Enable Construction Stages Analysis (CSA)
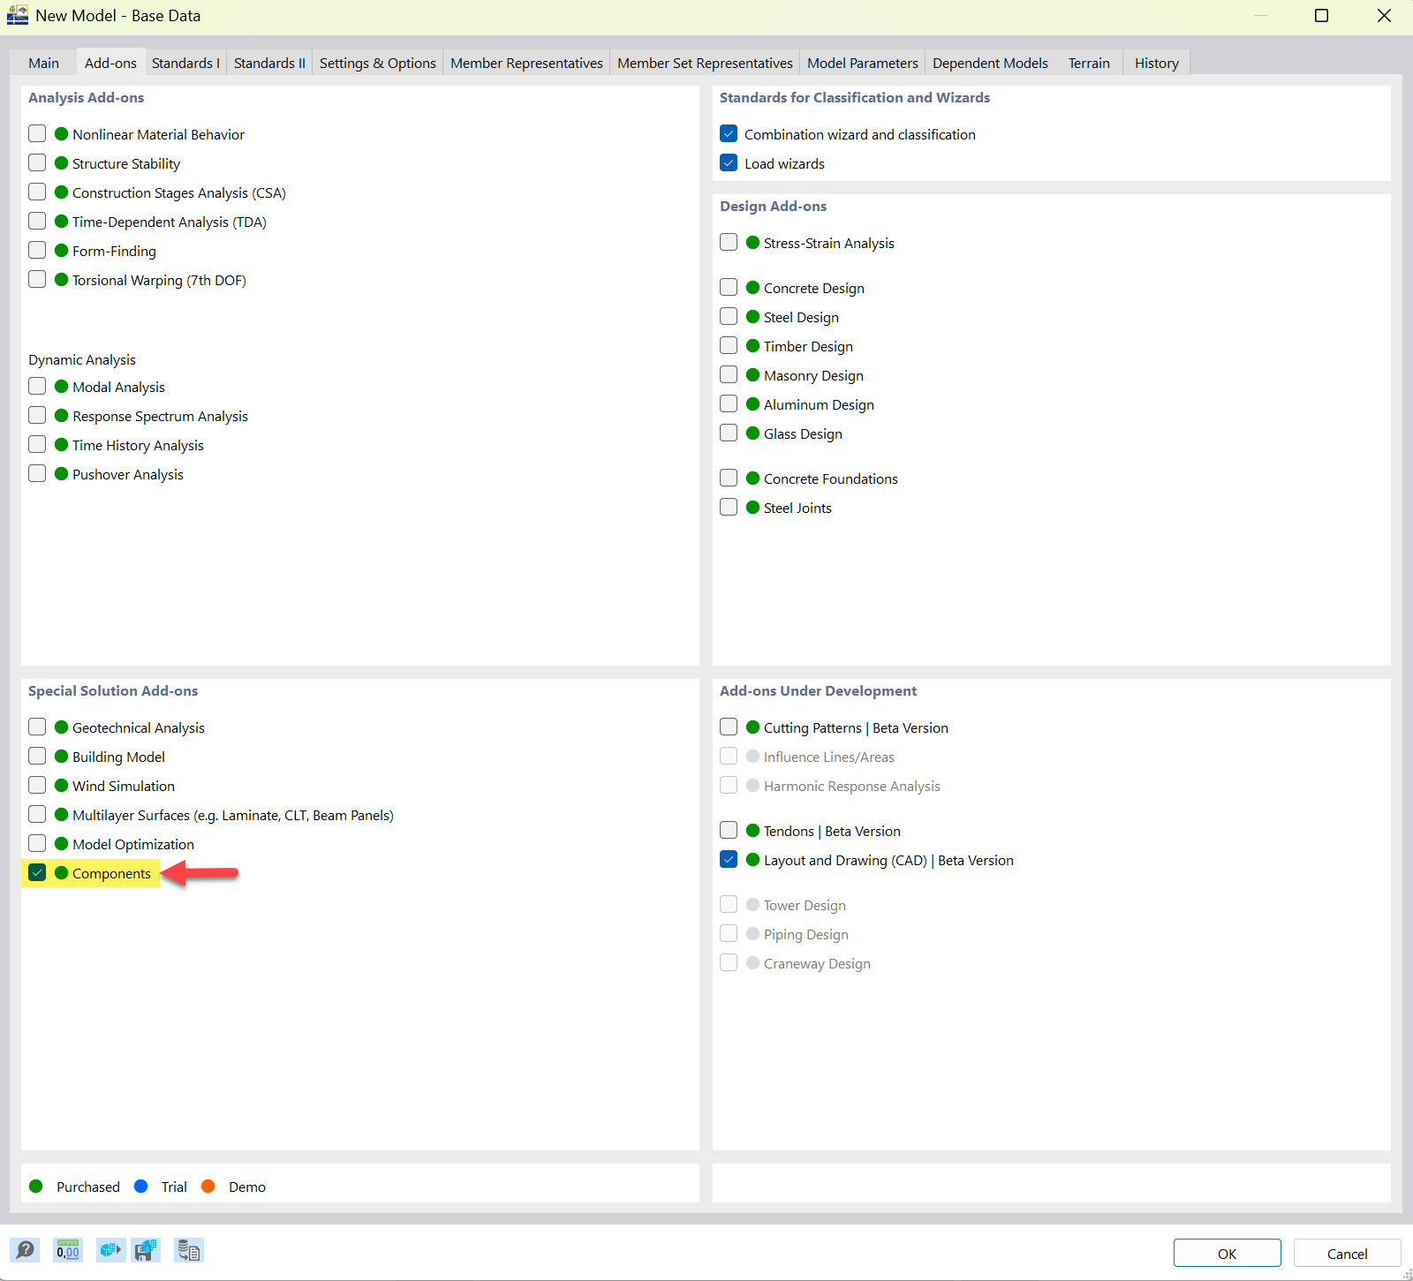The height and width of the screenshot is (1281, 1413). coord(37,192)
